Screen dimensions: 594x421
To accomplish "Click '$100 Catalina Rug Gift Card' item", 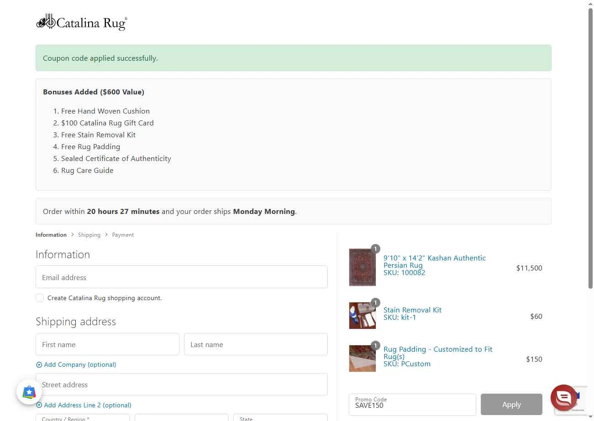I will pos(107,123).
